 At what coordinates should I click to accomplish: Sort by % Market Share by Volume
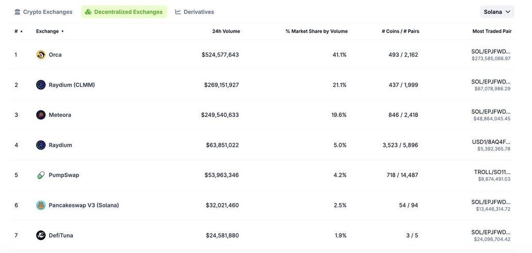317,31
